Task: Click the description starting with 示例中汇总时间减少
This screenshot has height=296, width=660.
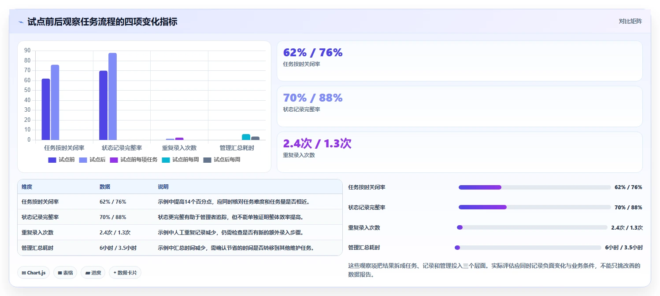Action: 237,248
